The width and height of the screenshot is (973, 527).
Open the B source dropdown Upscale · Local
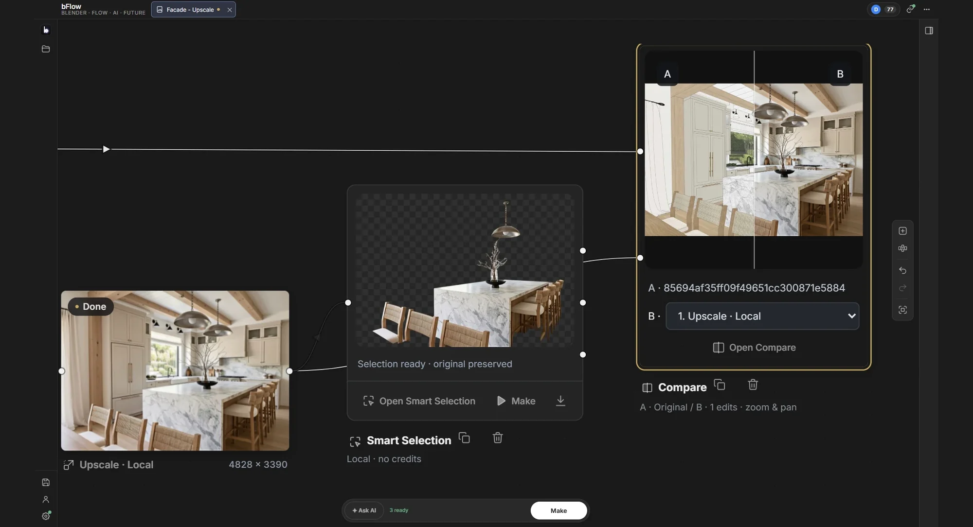point(762,316)
